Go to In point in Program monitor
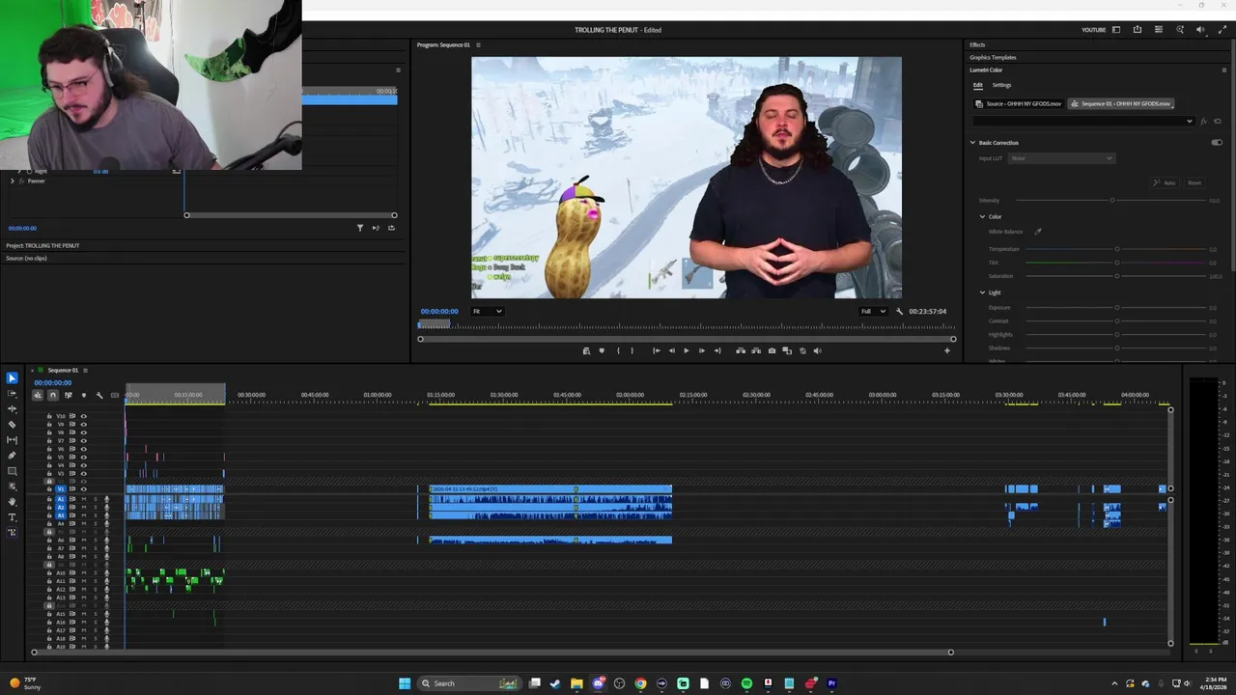Viewport: 1236px width, 695px height. pos(656,350)
